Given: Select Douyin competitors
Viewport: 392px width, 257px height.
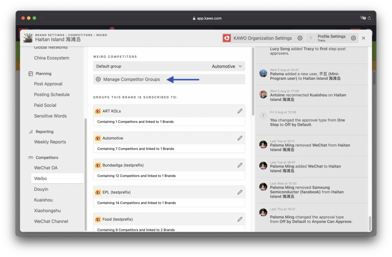Looking at the screenshot, I should [x=41, y=190].
